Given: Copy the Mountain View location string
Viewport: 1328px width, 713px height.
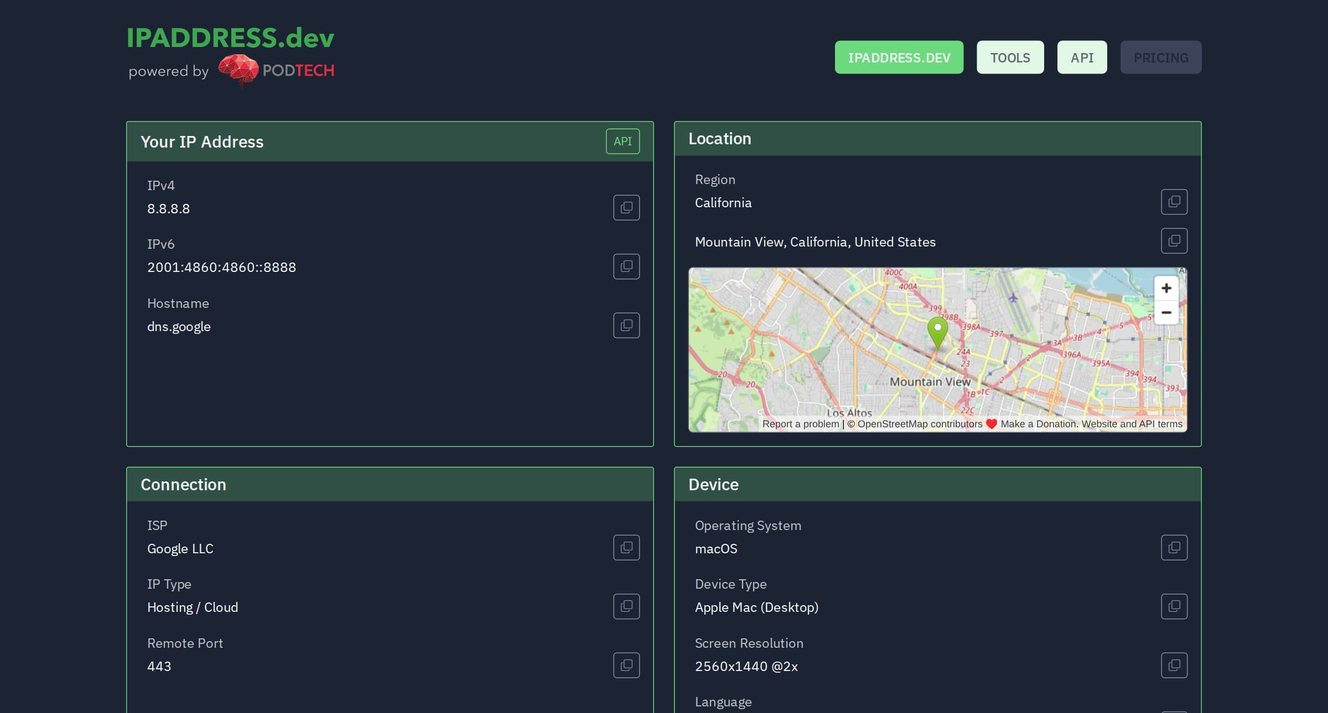Looking at the screenshot, I should pyautogui.click(x=1174, y=241).
